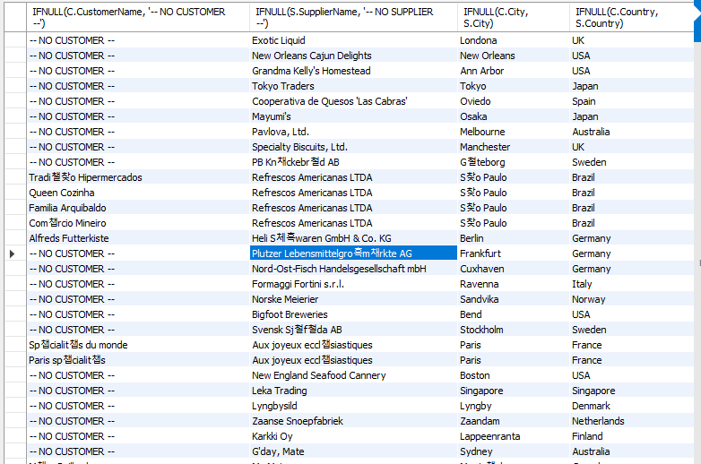The height and width of the screenshot is (464, 701).
Task: Select the New Orleans city cell
Action: 514,56
